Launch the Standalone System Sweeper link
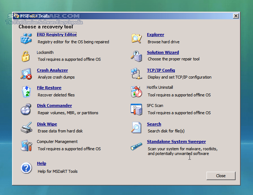This screenshot has width=253, height=195. click(x=176, y=142)
